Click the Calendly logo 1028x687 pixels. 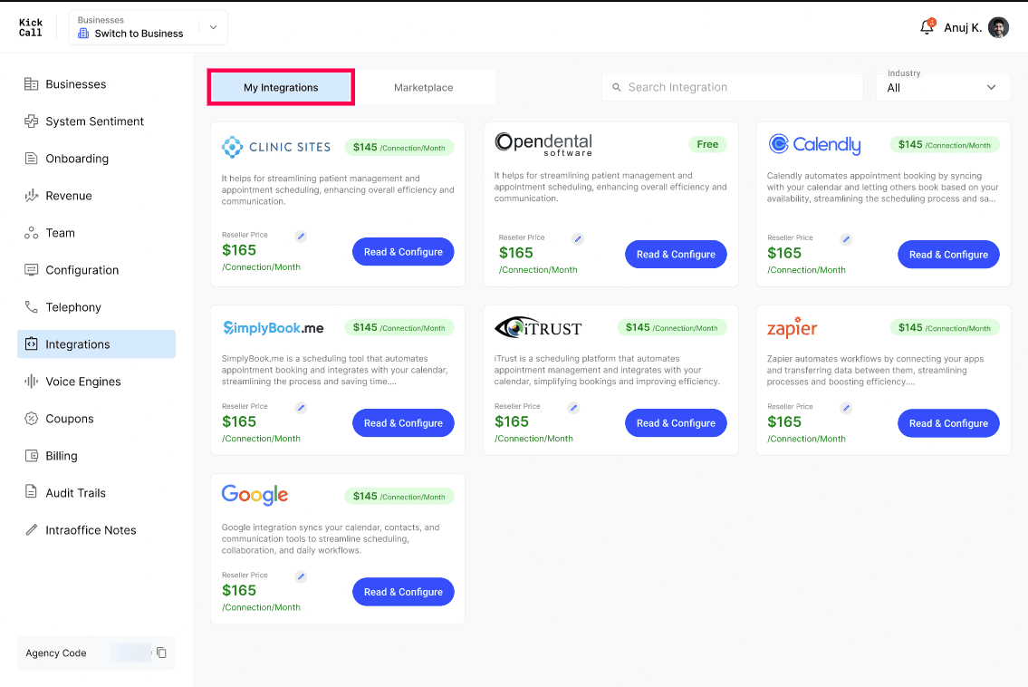click(814, 144)
